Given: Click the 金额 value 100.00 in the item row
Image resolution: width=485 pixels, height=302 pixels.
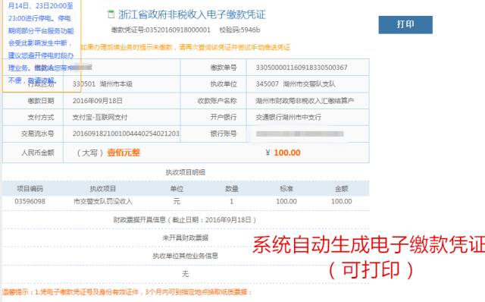Looking at the screenshot, I should click(x=342, y=202).
